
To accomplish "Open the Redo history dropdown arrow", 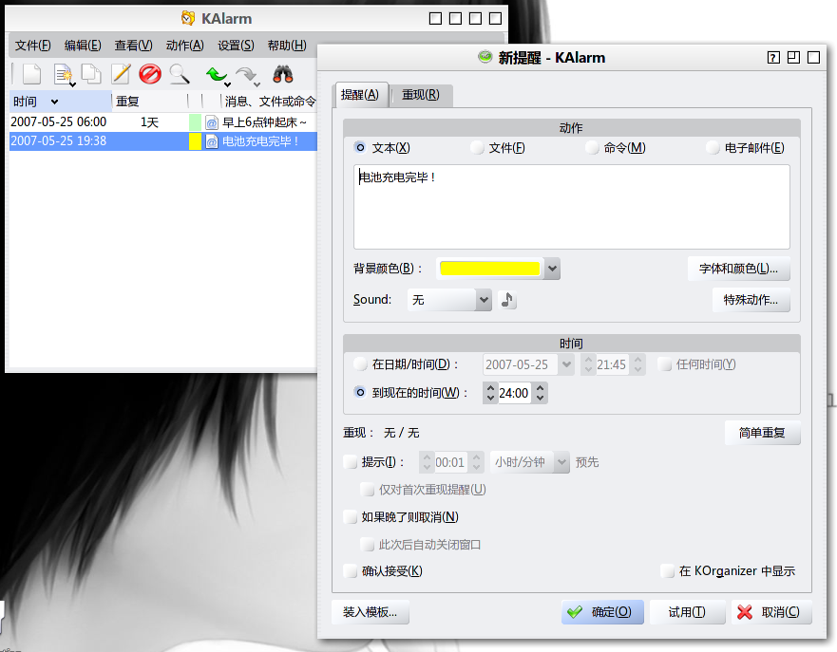I will point(257,84).
